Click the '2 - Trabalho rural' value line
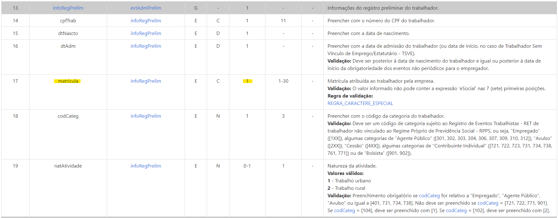Image resolution: width=558 pixels, height=218 pixels. pyautogui.click(x=346, y=188)
